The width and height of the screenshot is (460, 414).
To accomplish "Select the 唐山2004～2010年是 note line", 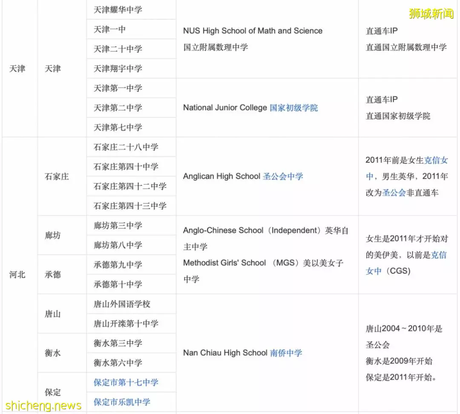I will 404,328.
